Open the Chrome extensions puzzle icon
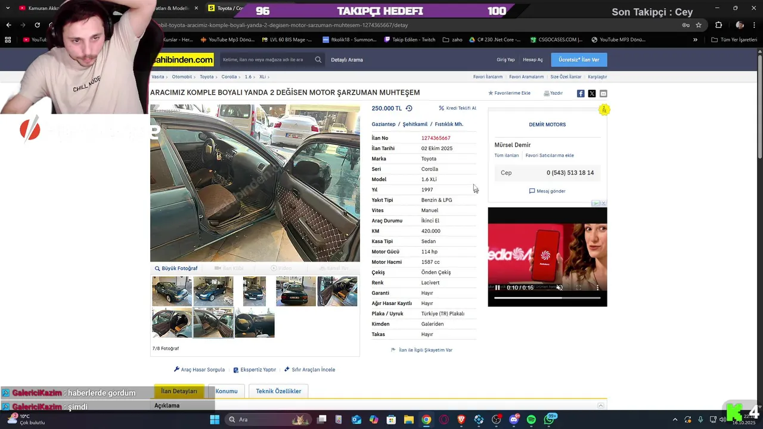The width and height of the screenshot is (763, 429). 718,25
